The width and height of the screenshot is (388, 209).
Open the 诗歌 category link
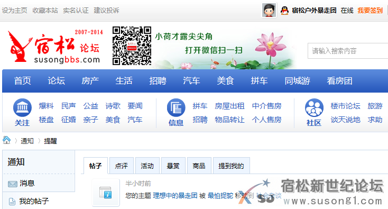click(113, 106)
